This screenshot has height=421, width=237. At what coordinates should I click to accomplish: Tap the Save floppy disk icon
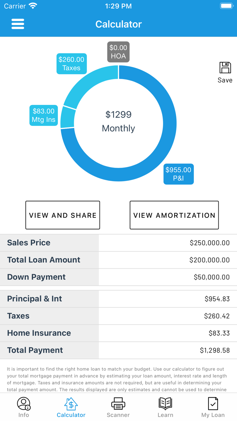click(225, 68)
